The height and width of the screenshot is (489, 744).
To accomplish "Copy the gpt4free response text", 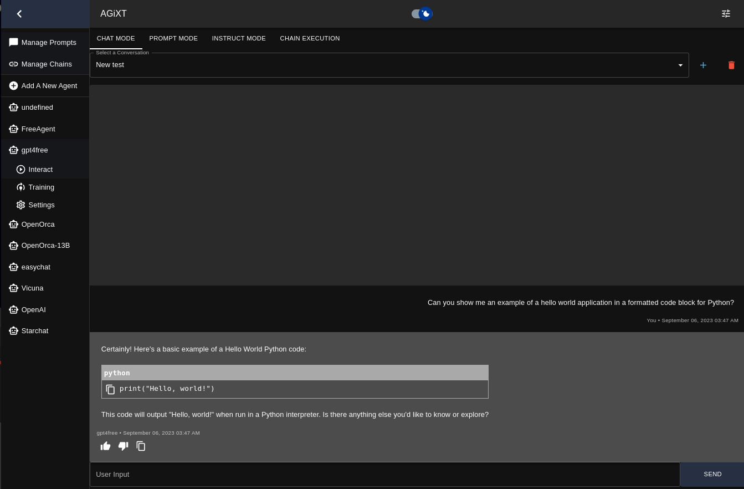I will click(141, 446).
